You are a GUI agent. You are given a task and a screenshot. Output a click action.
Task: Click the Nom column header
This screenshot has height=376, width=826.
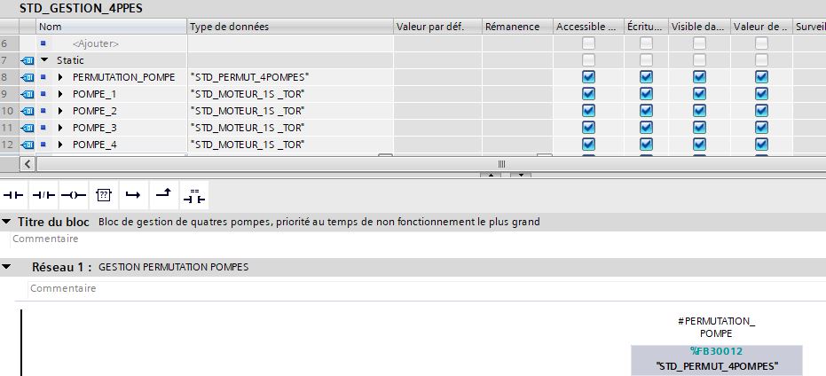click(112, 27)
